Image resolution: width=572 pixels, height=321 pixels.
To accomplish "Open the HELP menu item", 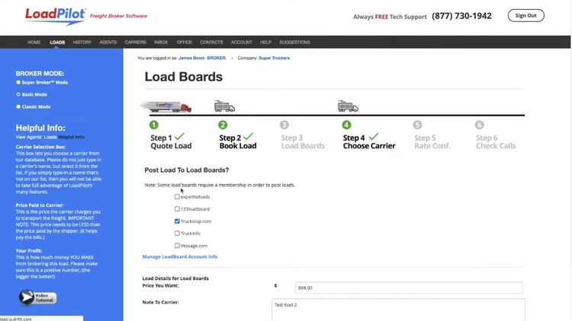I will [x=265, y=43].
